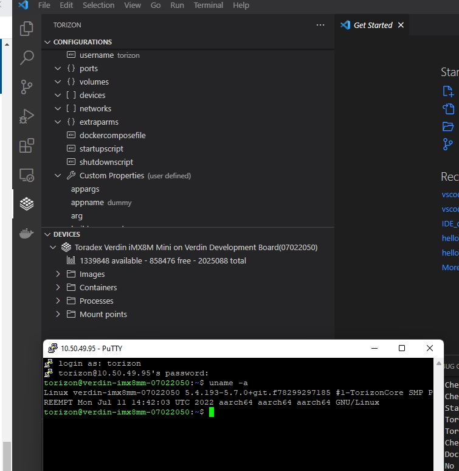Select the appname dummy property
The height and width of the screenshot is (471, 459).
pyautogui.click(x=188, y=203)
